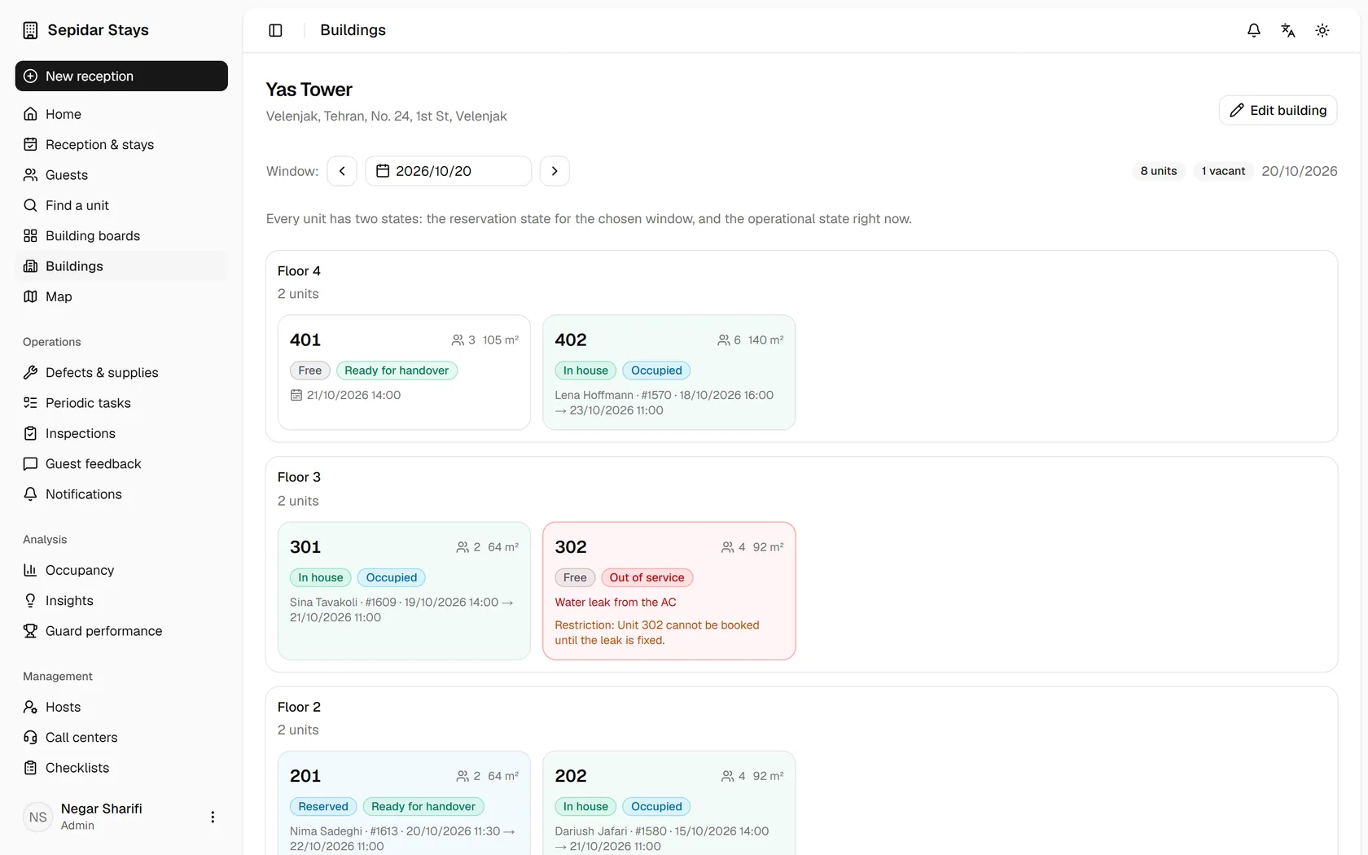The height and width of the screenshot is (855, 1368).
Task: Toggle the light/dark theme sun icon
Action: [1322, 30]
